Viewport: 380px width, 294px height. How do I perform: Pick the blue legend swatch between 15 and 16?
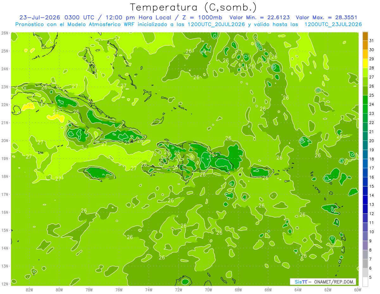point(365,182)
